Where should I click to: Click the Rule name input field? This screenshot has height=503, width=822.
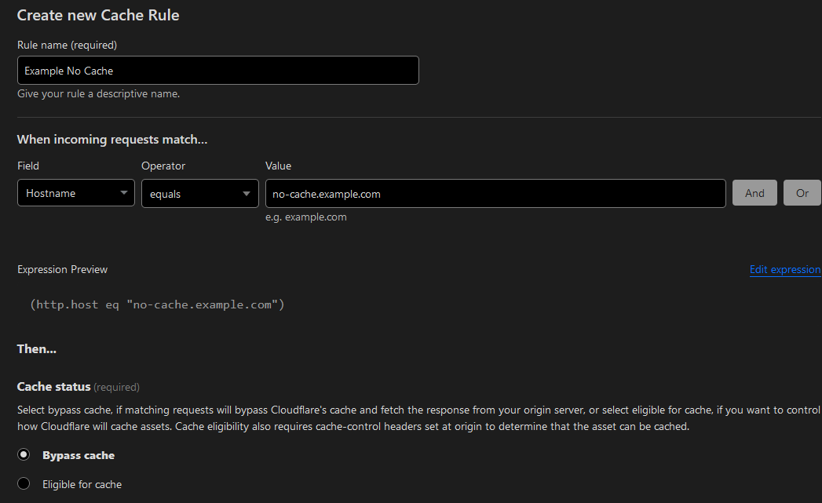point(217,71)
